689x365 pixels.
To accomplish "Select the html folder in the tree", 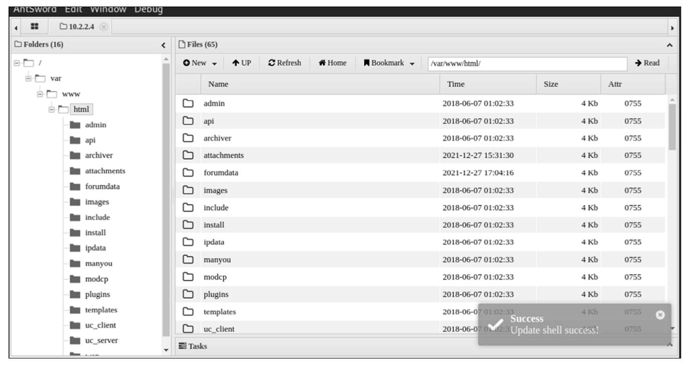I will click(81, 109).
